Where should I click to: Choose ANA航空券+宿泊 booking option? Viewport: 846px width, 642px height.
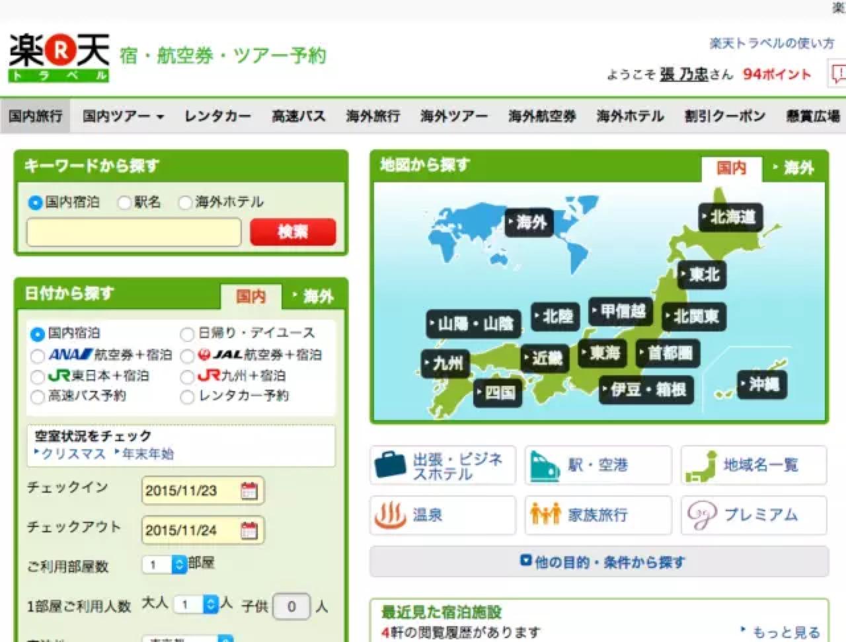[38, 356]
